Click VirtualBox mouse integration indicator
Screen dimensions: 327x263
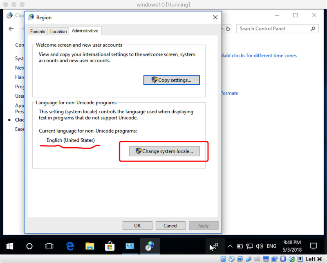click(x=291, y=259)
